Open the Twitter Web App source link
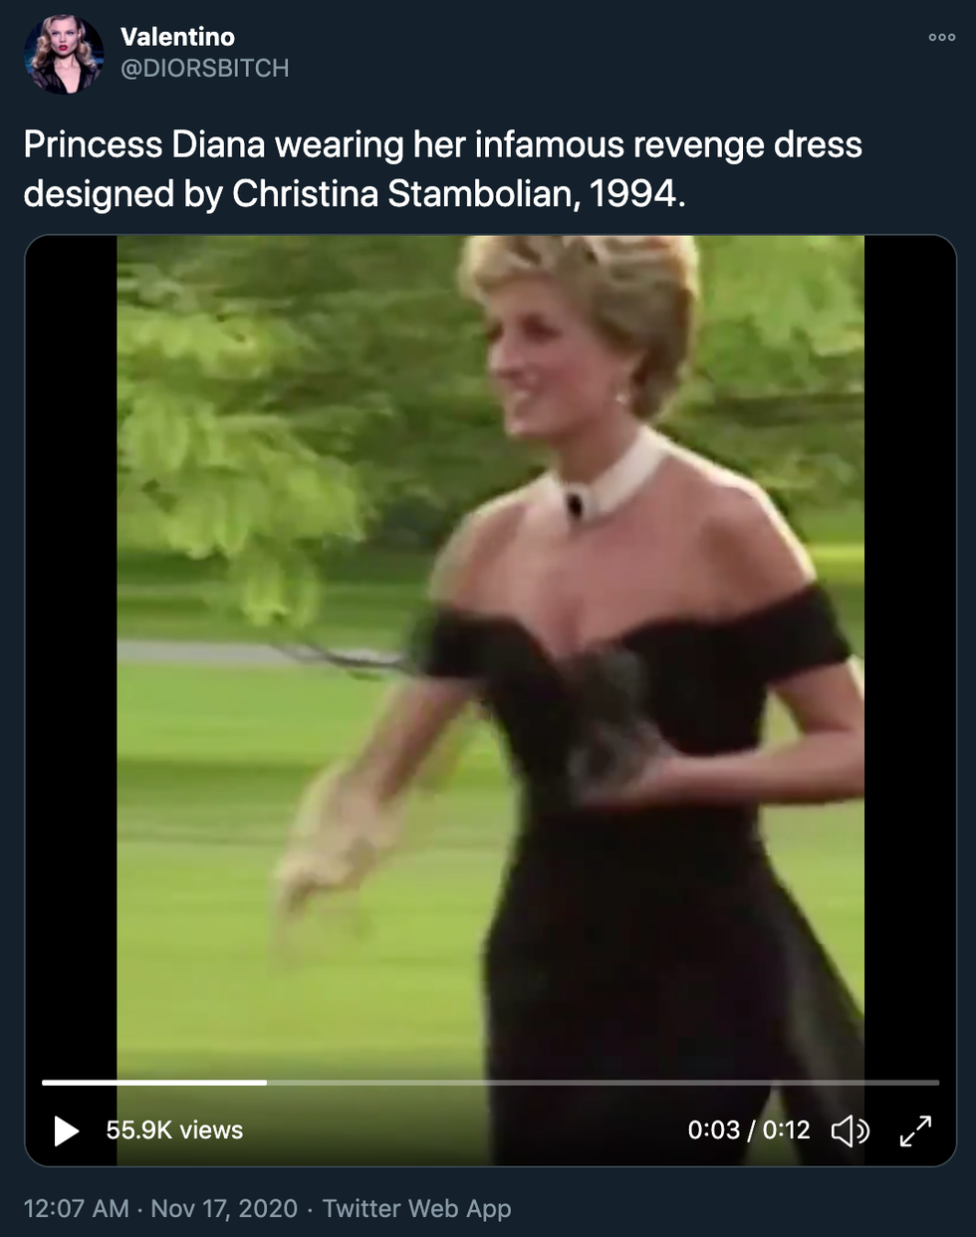The width and height of the screenshot is (976, 1237). [416, 1208]
